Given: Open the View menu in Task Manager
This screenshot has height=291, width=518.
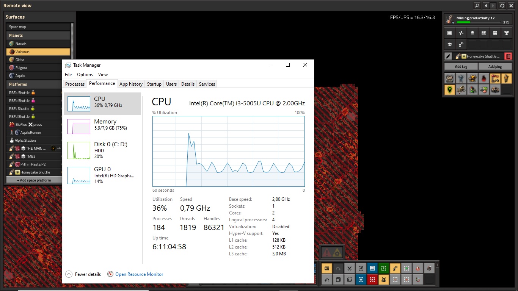Looking at the screenshot, I should click(103, 75).
